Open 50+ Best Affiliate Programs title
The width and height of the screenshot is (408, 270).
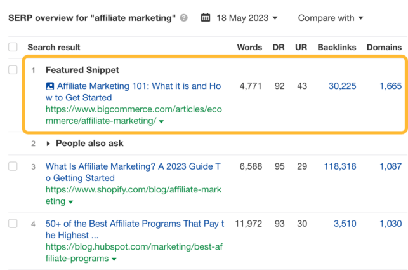(x=135, y=229)
